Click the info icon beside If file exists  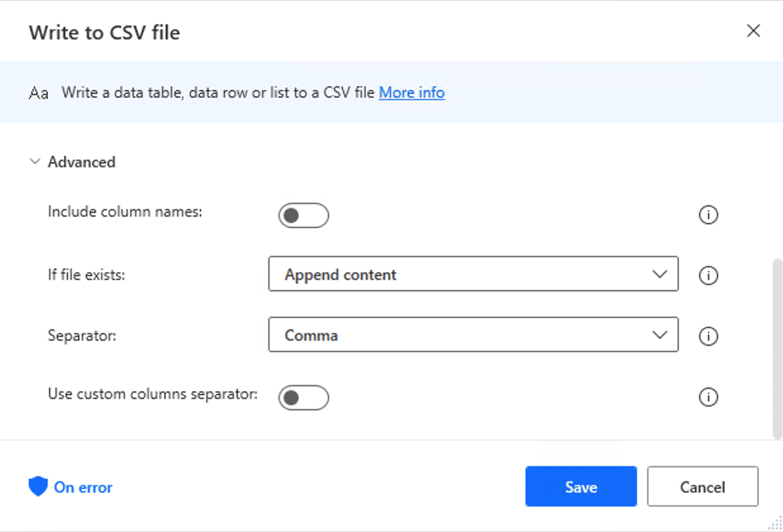click(x=708, y=276)
